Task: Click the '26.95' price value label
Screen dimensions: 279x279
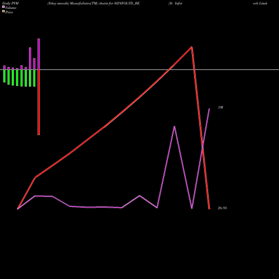Action: (222, 208)
